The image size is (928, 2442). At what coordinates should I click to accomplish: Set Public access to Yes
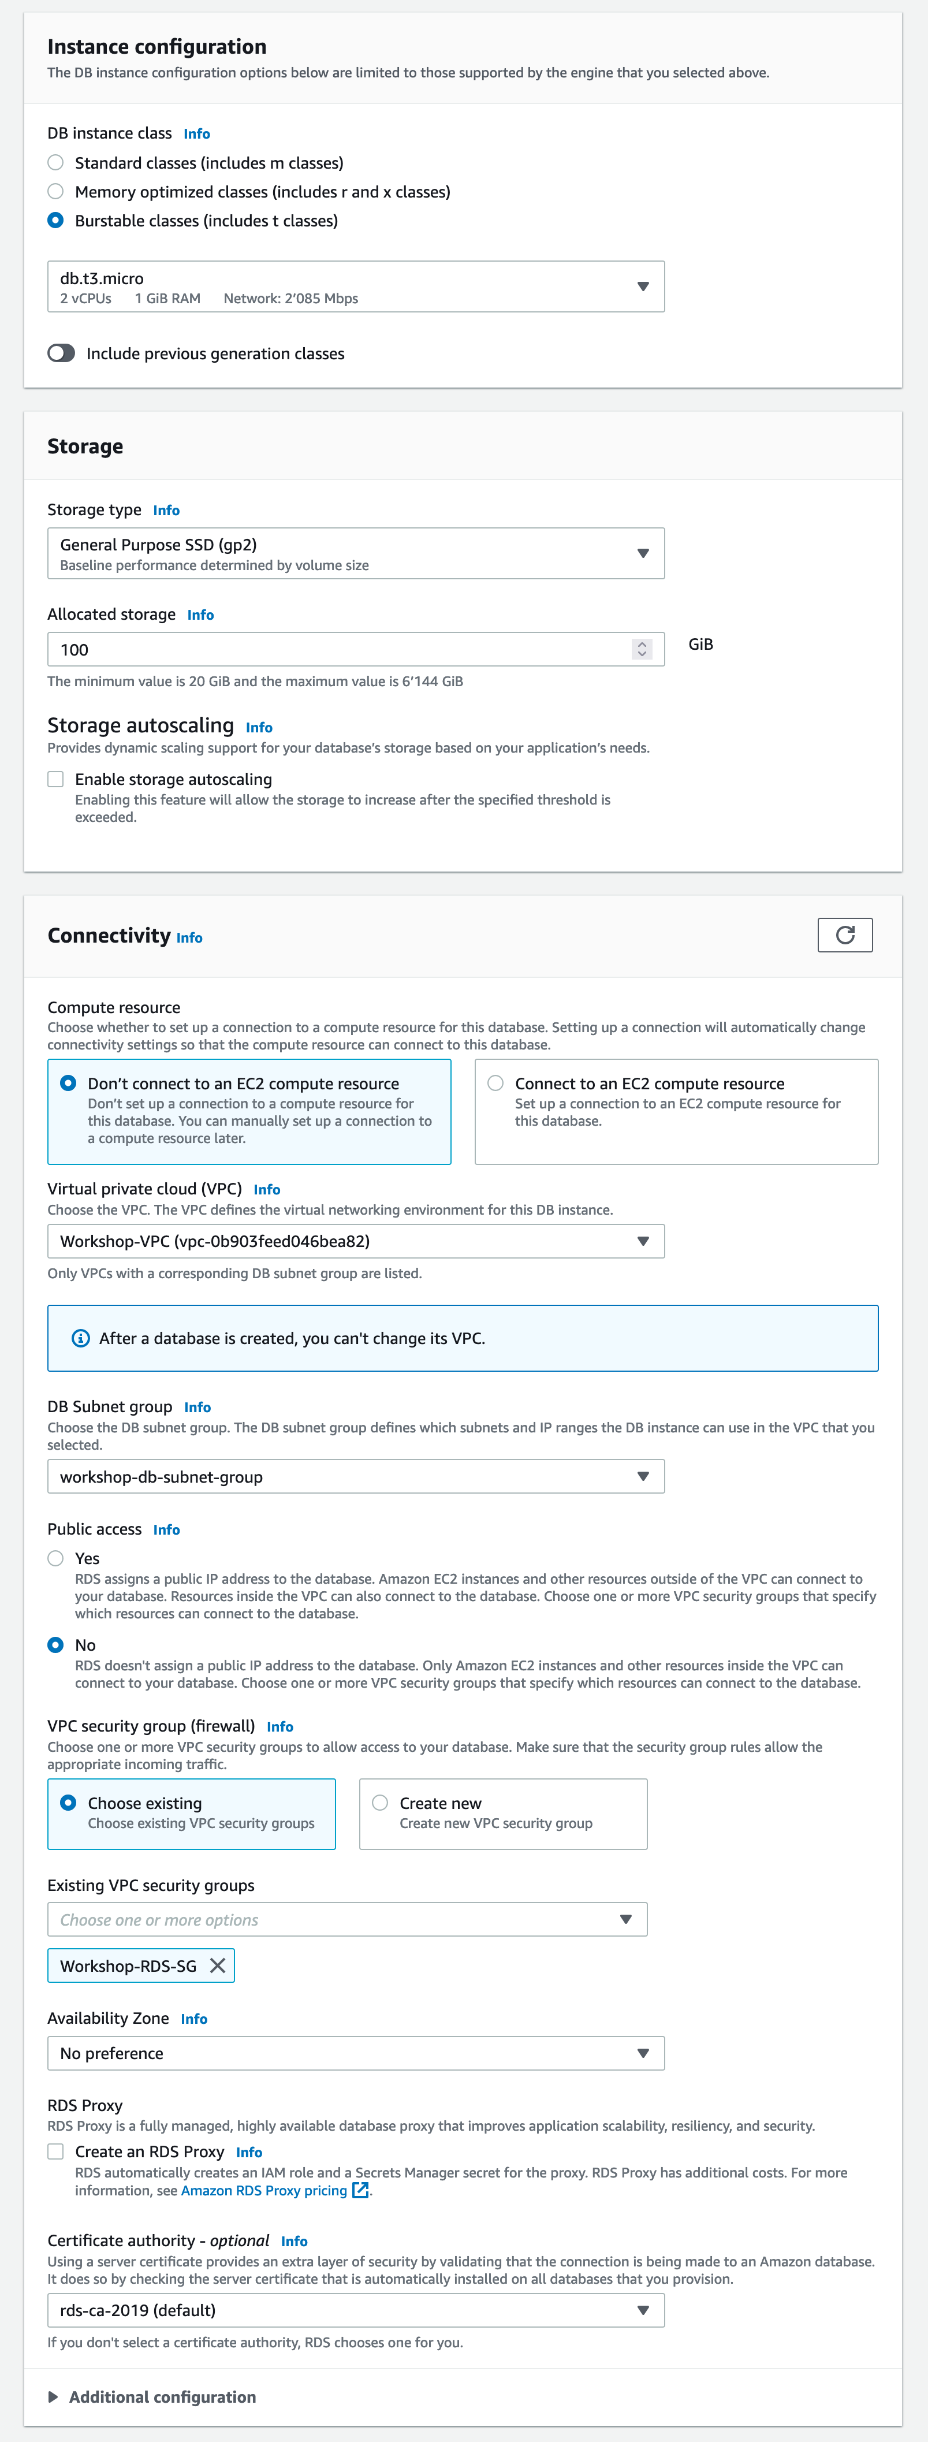56,1558
